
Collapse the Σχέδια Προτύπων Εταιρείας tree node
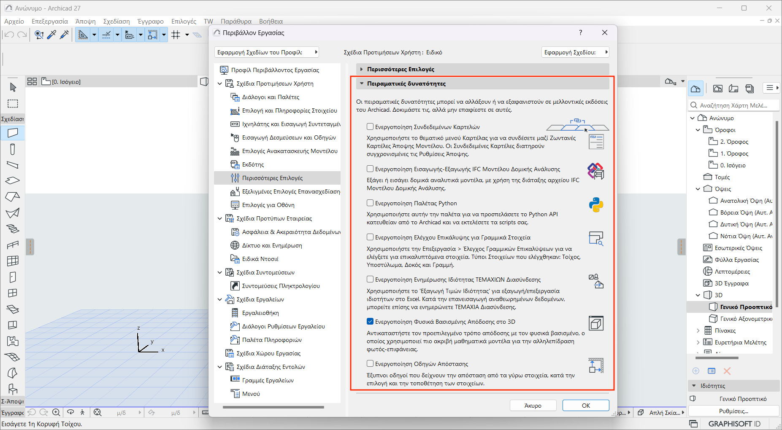click(219, 218)
